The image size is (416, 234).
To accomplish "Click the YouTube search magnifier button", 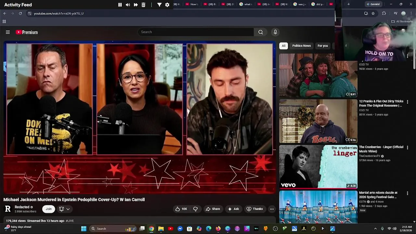I will pos(261,32).
